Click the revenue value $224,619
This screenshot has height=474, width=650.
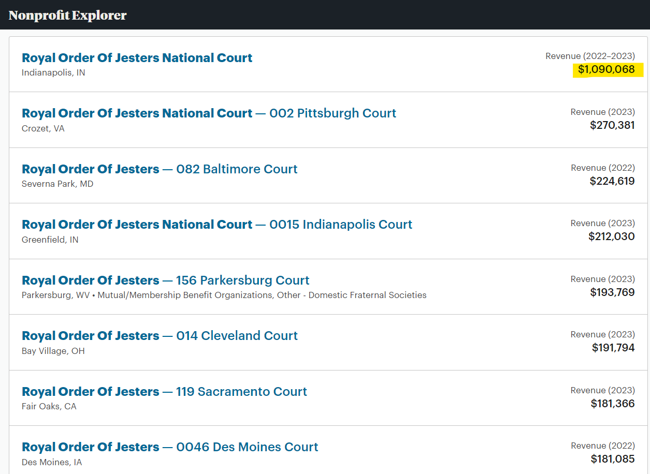click(612, 181)
